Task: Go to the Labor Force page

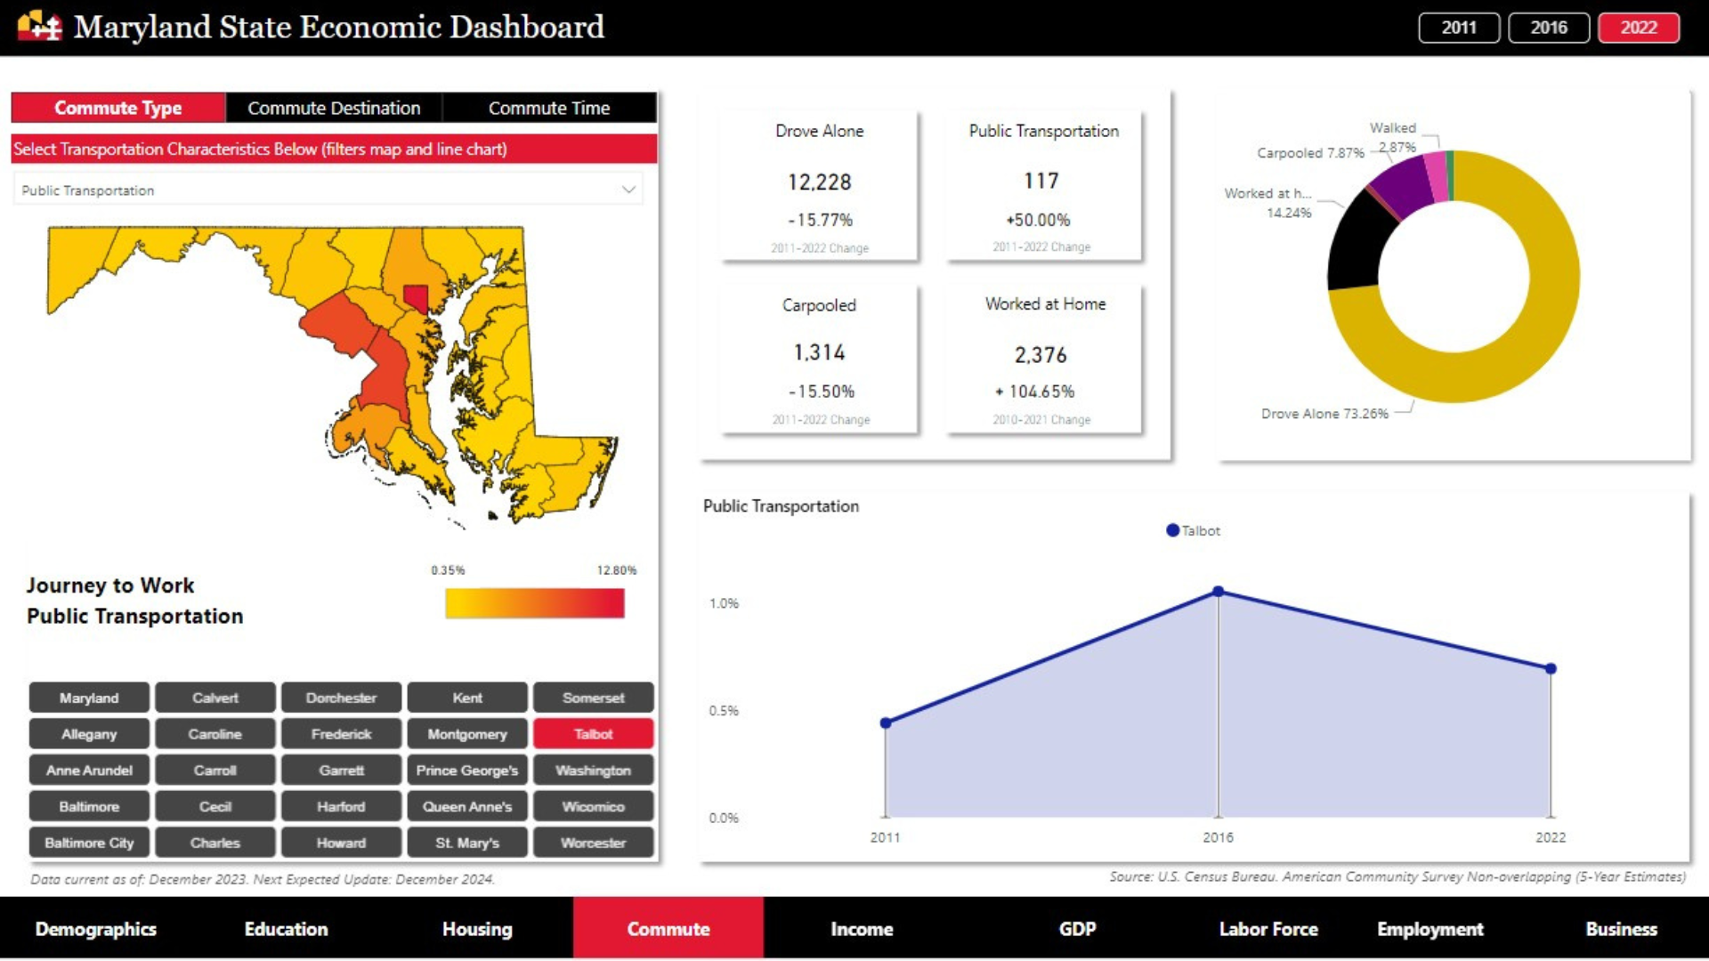Action: coord(1268,929)
